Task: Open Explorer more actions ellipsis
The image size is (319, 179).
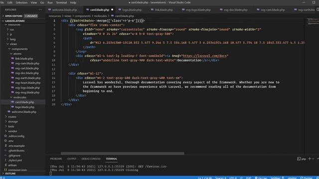Action: coord(40,9)
